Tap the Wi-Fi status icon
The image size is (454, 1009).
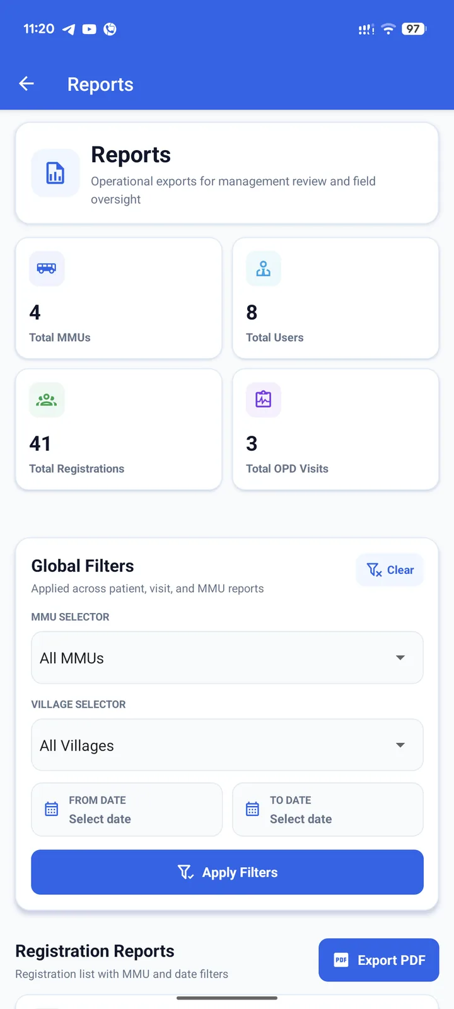point(388,29)
